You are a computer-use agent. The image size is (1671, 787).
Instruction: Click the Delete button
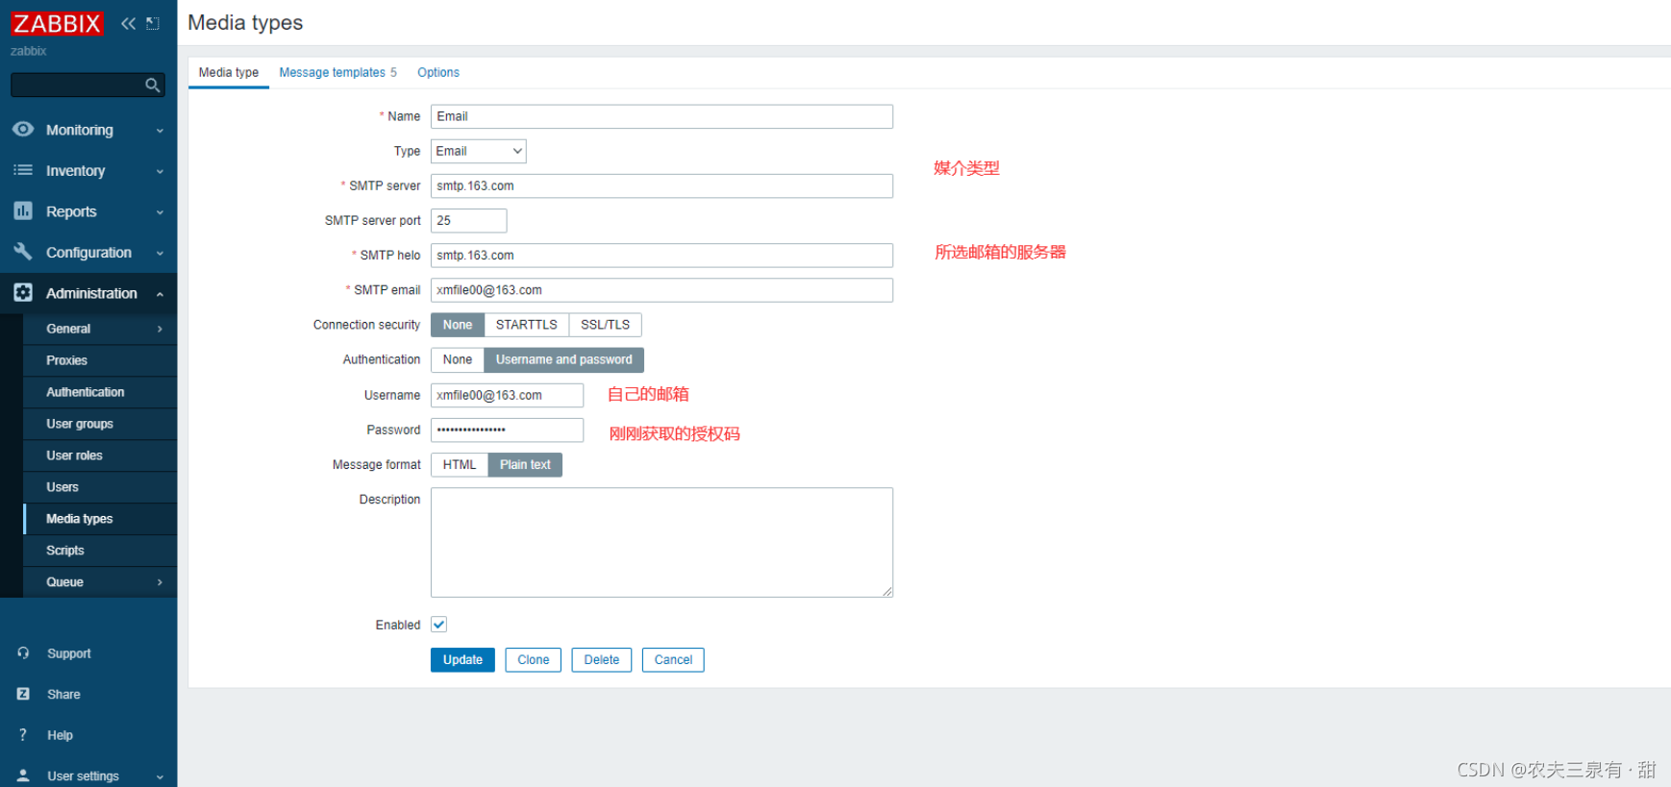pos(601,660)
